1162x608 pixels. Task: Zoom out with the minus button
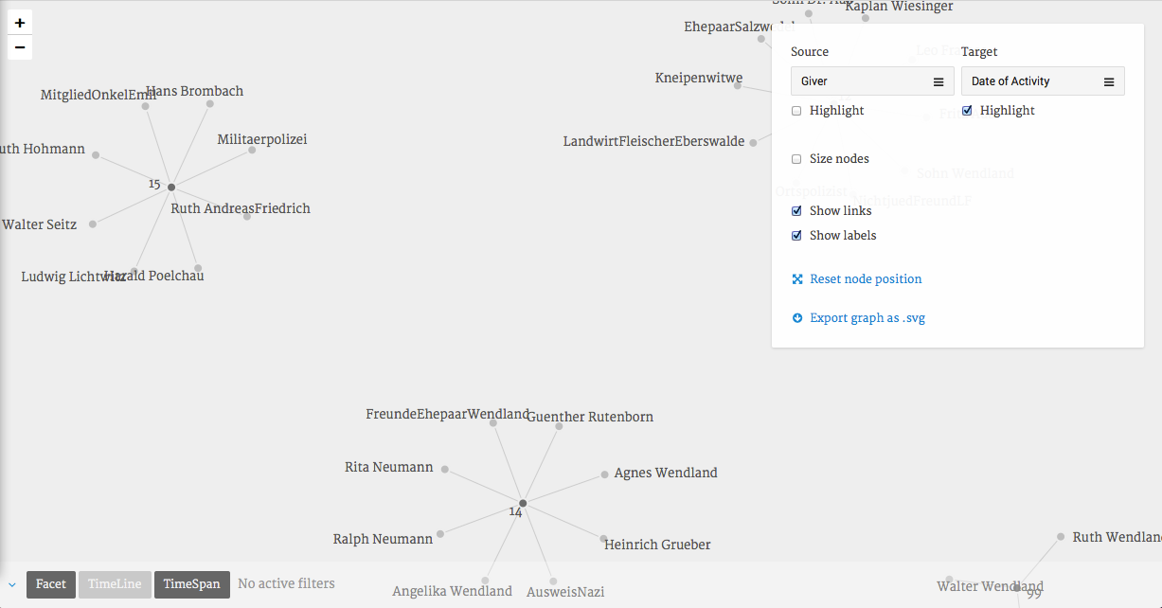[x=20, y=47]
